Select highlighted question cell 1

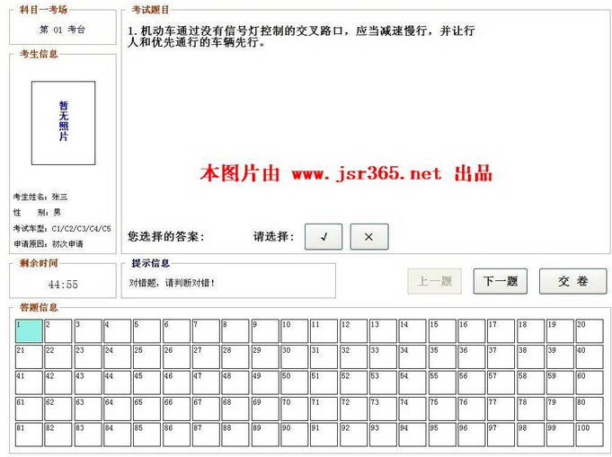[x=29, y=331]
